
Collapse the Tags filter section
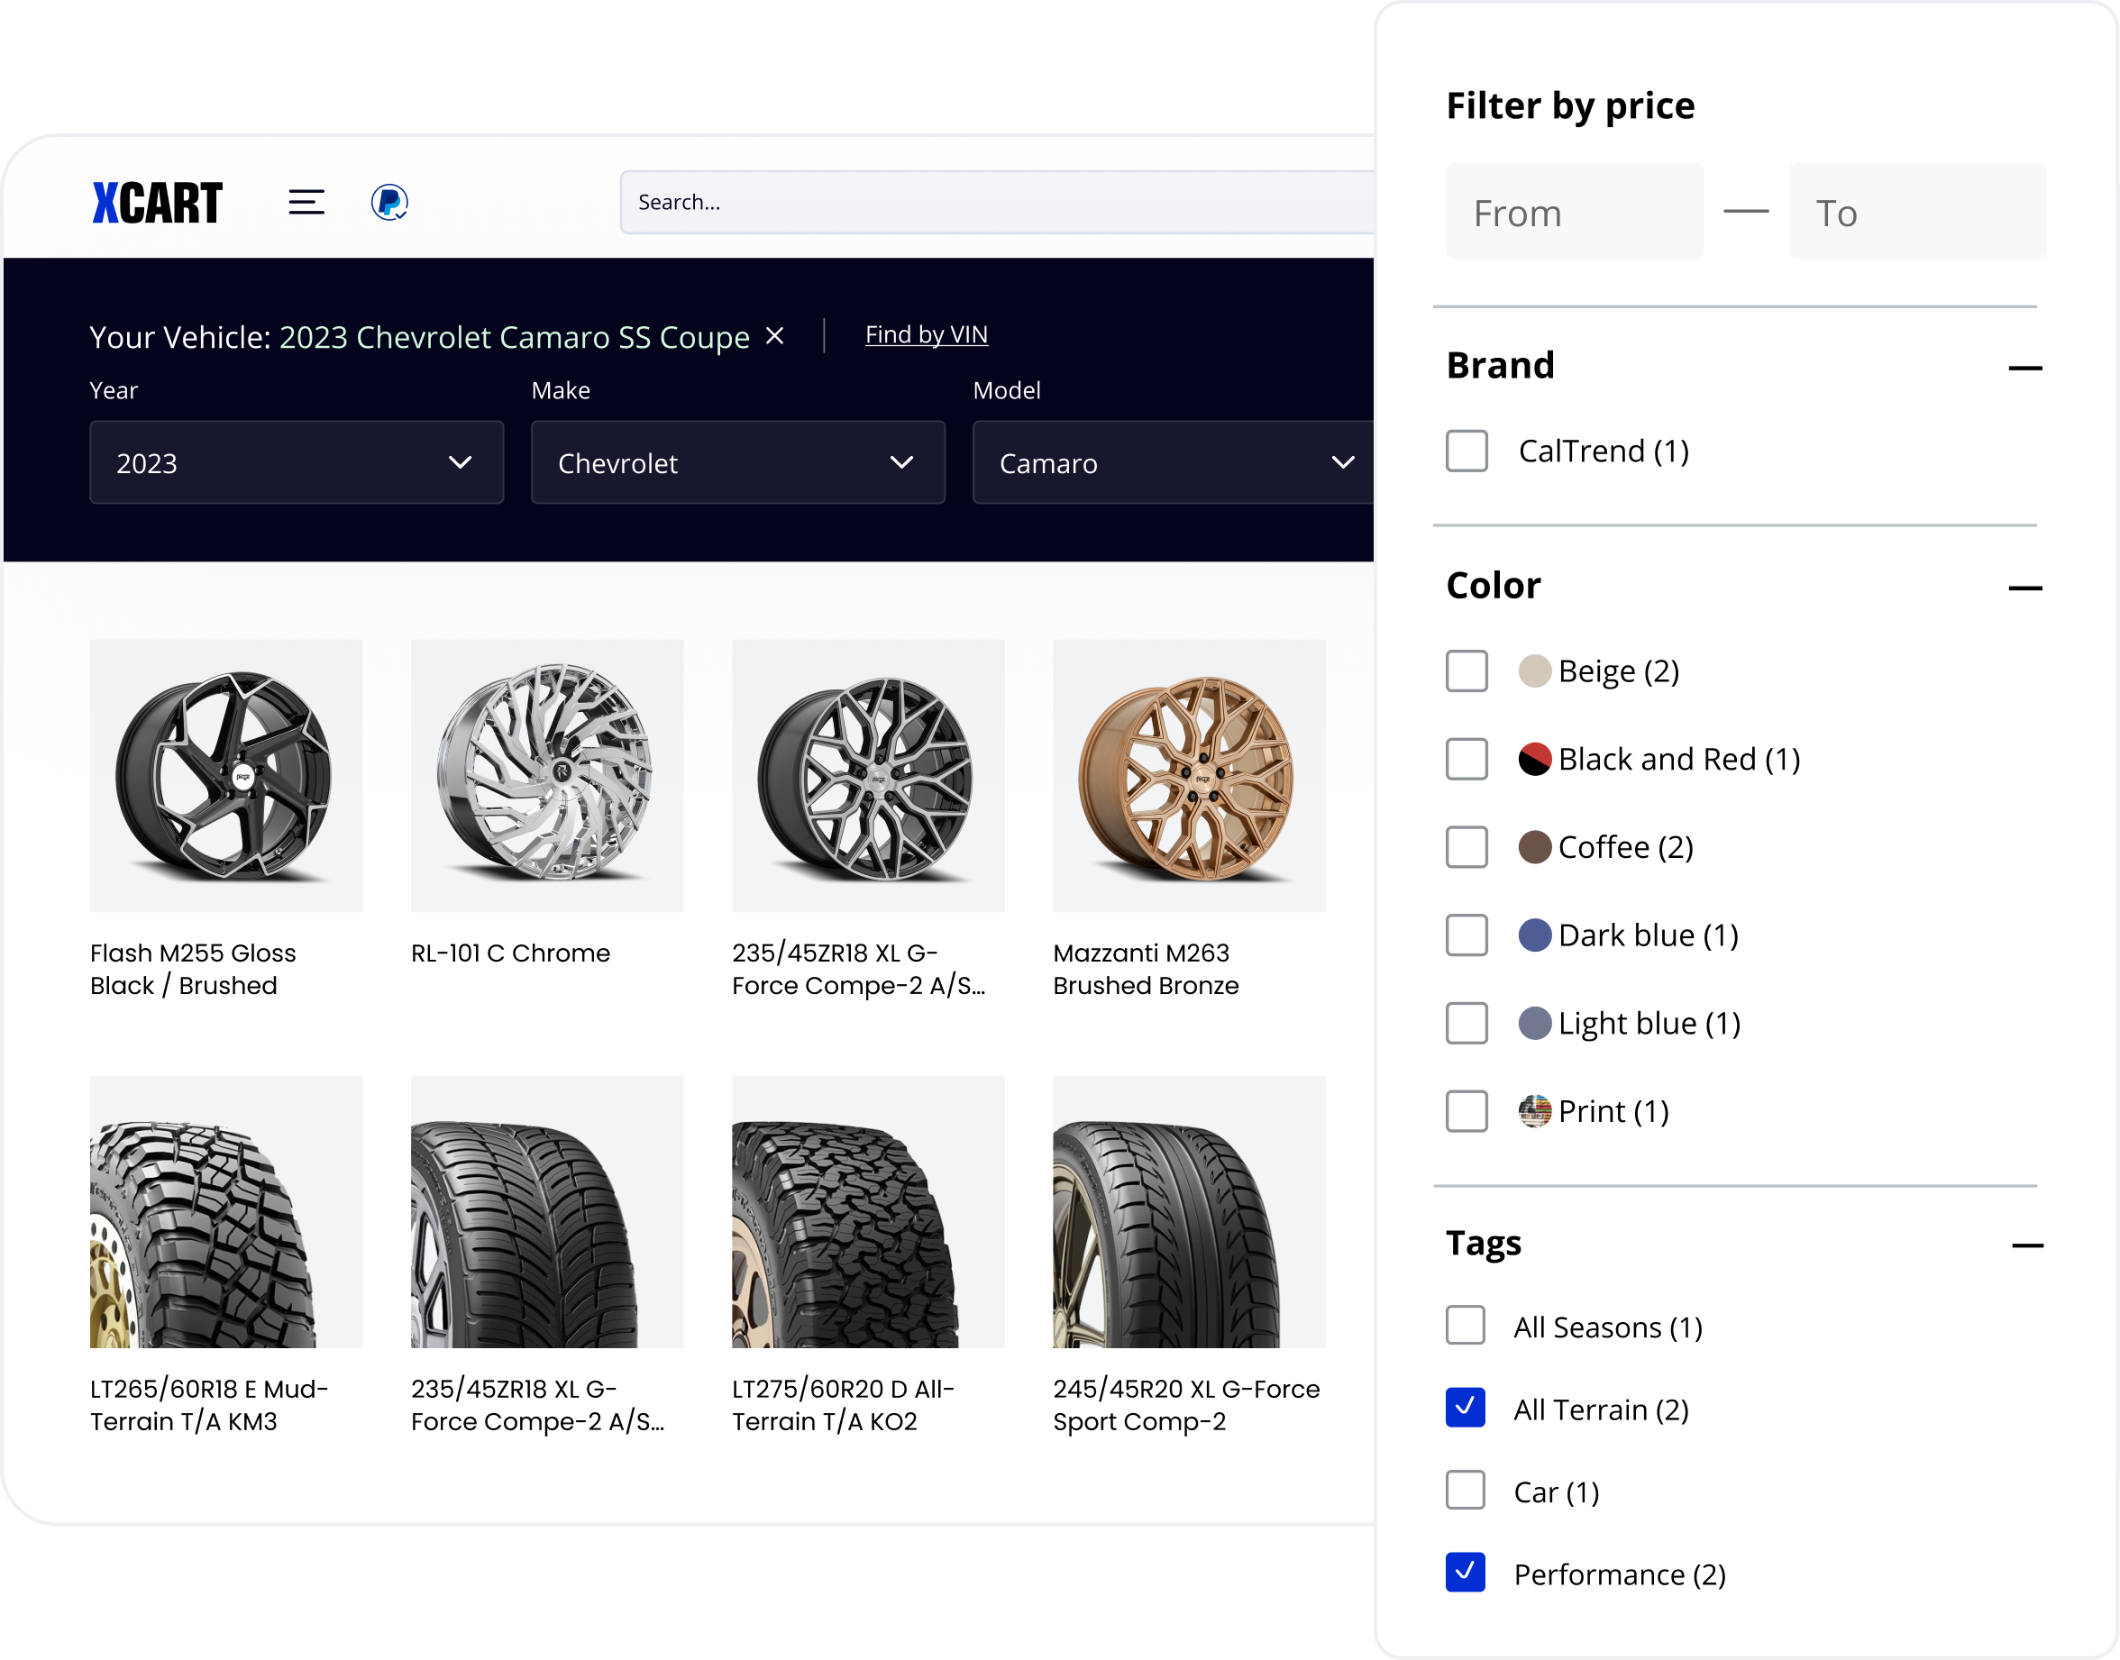pyautogui.click(x=2026, y=1245)
